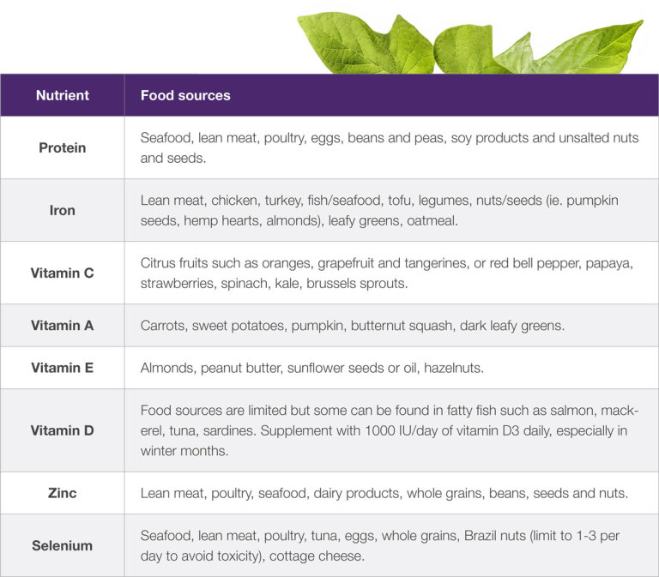Click the Food sources column header
Viewport: 659px width, 577px height.
pyautogui.click(x=185, y=95)
